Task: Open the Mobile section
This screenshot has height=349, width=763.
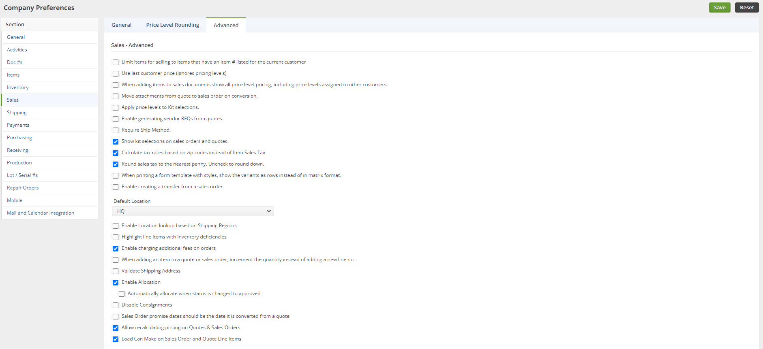Action: click(49, 200)
